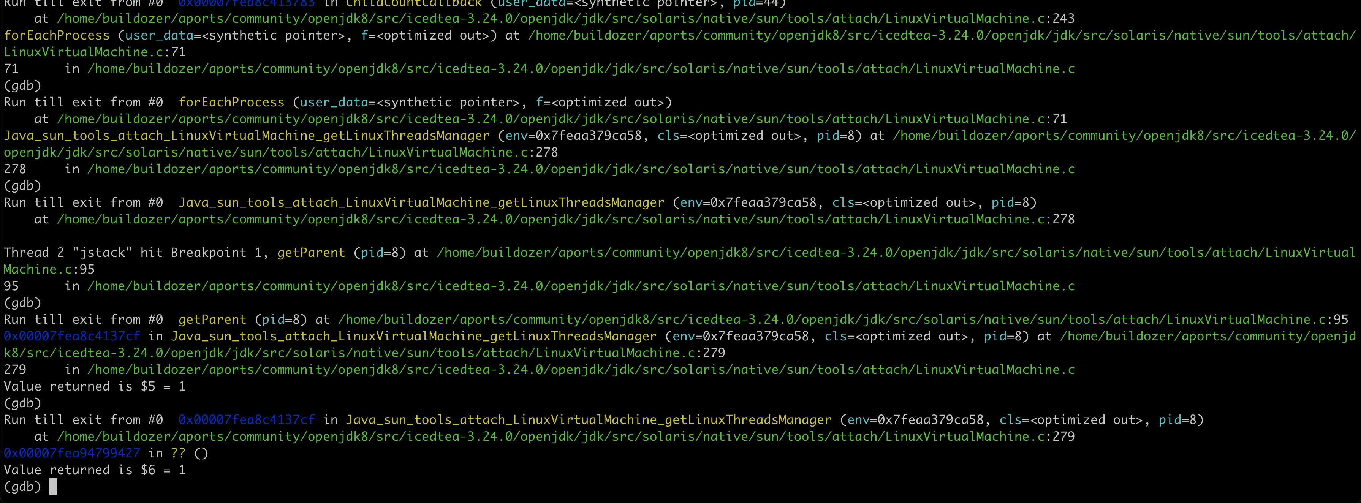1361x503 pixels.
Task: Click line number 279 at line start
Action: tap(15, 369)
